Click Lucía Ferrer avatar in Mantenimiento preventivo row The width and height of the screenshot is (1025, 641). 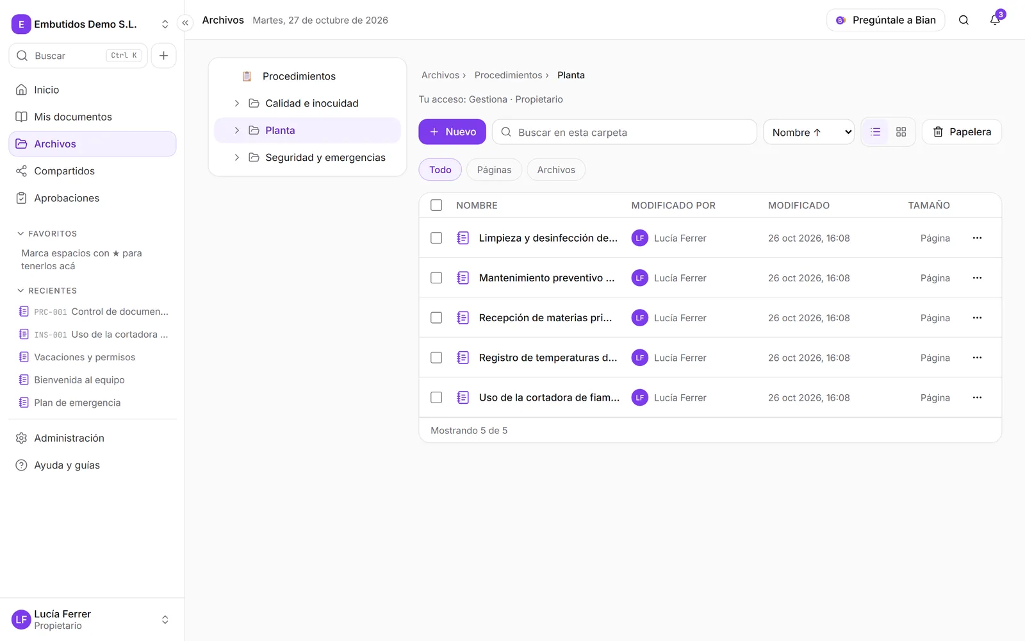pyautogui.click(x=639, y=278)
